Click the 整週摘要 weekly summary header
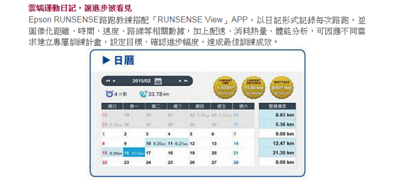 click(277, 106)
